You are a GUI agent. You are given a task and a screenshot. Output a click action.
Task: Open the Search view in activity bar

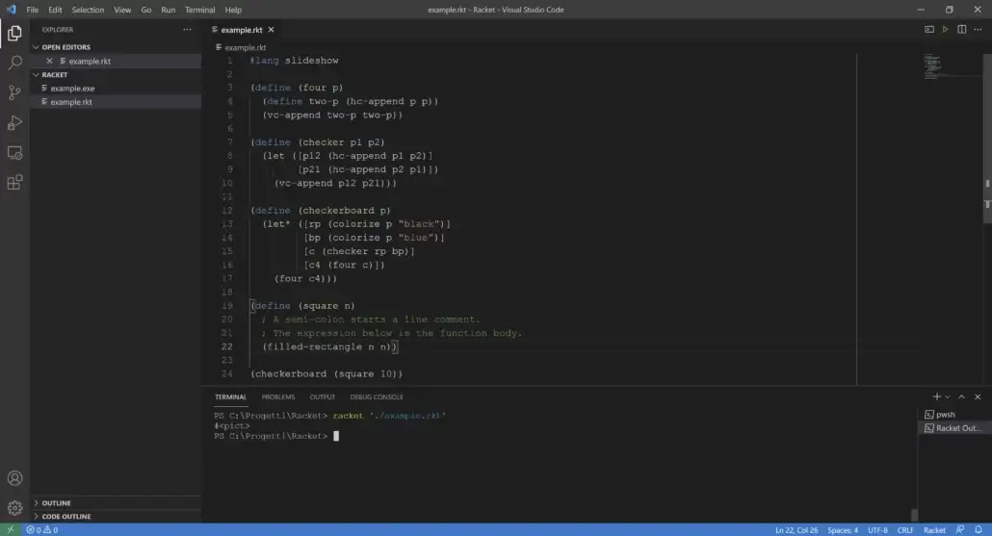(x=14, y=63)
